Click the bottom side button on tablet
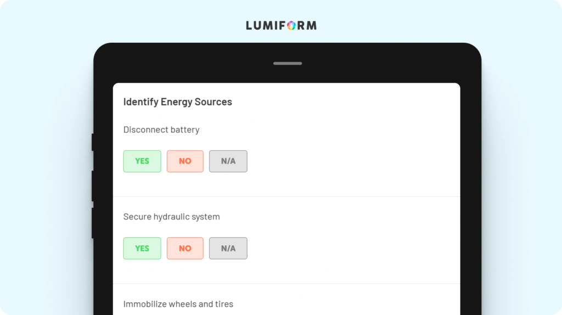 point(92,223)
